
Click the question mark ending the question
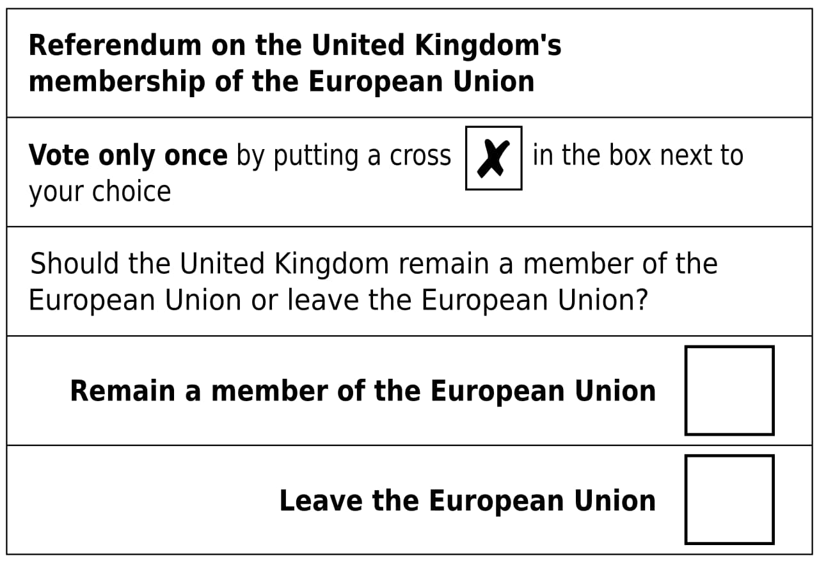coord(641,300)
